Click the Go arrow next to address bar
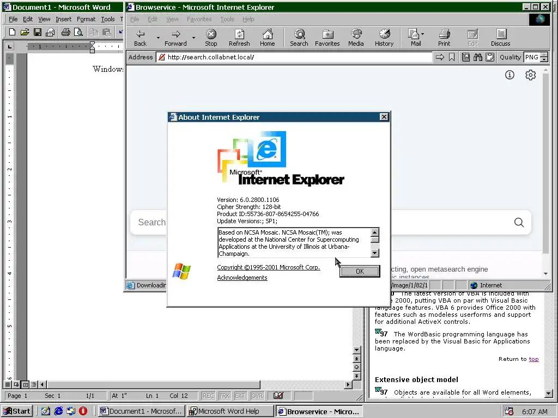558x418 pixels. tap(440, 57)
